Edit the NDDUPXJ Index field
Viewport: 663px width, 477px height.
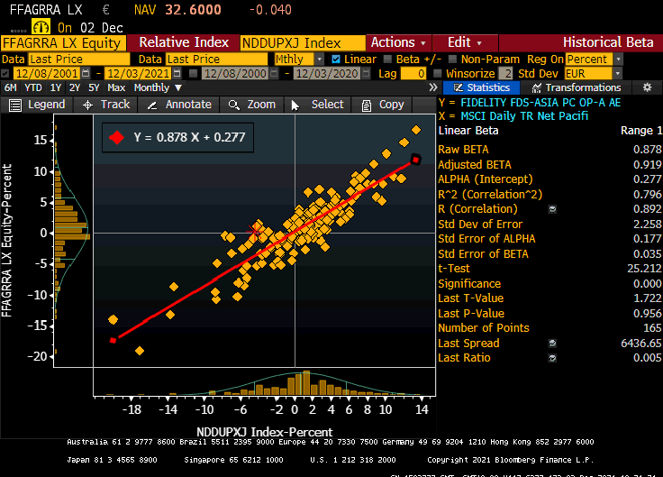coord(303,42)
